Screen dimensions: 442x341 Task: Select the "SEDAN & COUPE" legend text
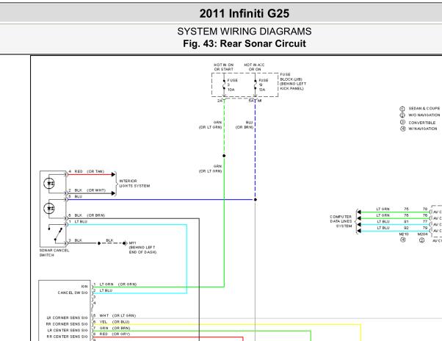click(424, 109)
